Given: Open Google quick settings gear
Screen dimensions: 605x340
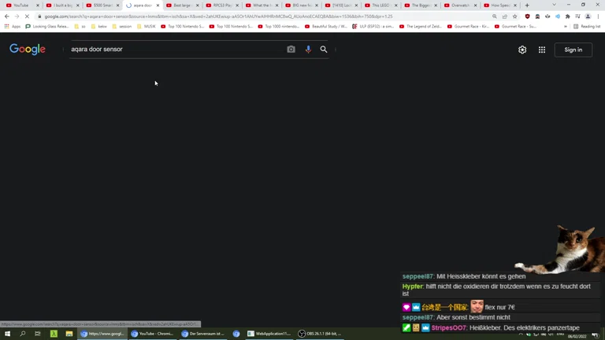Looking at the screenshot, I should 522,50.
